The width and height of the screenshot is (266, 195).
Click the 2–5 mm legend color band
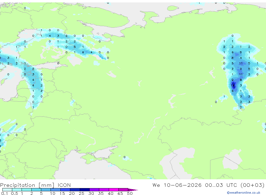tap(36, 190)
